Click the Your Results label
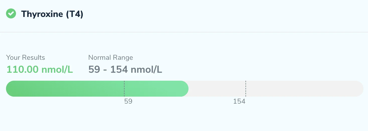The height and width of the screenshot is (131, 368). point(25,58)
